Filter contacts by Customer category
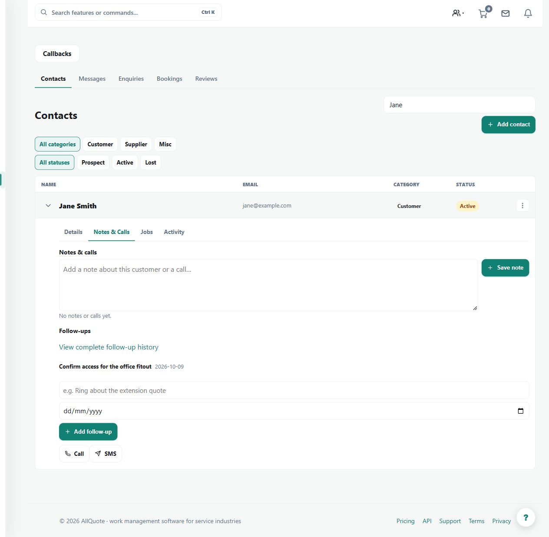 [100, 144]
